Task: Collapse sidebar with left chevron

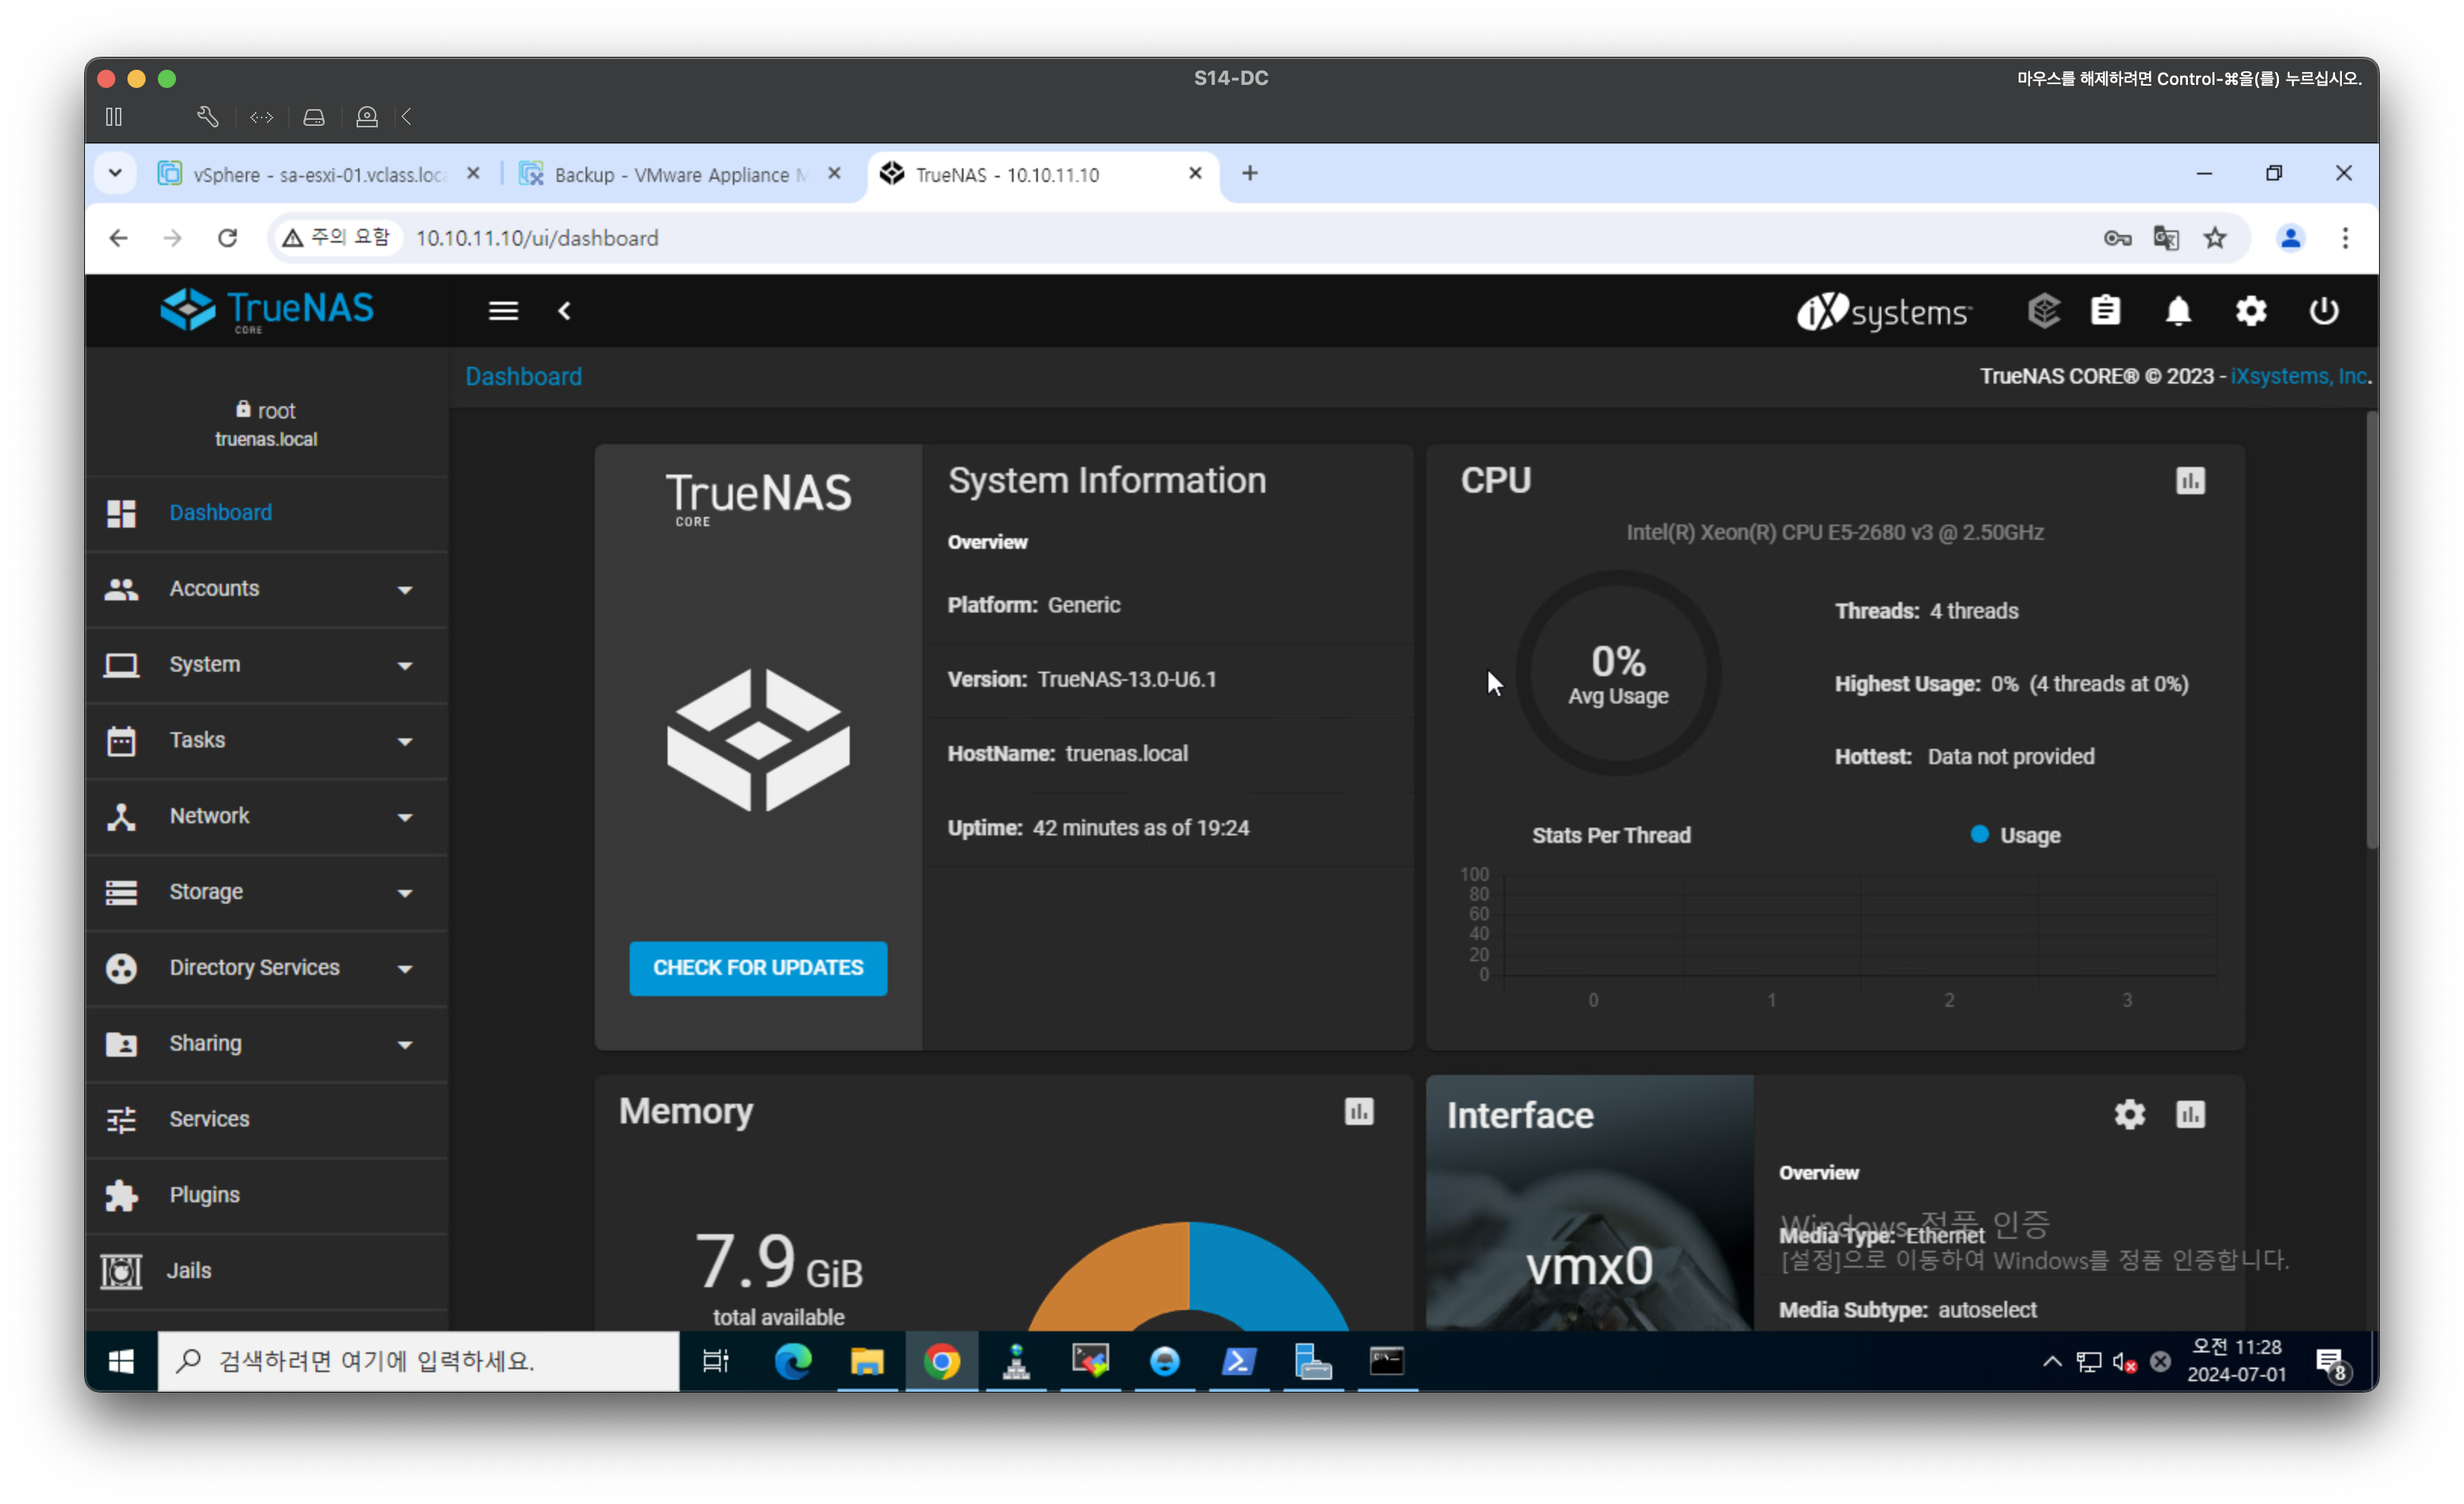Action: (x=565, y=312)
